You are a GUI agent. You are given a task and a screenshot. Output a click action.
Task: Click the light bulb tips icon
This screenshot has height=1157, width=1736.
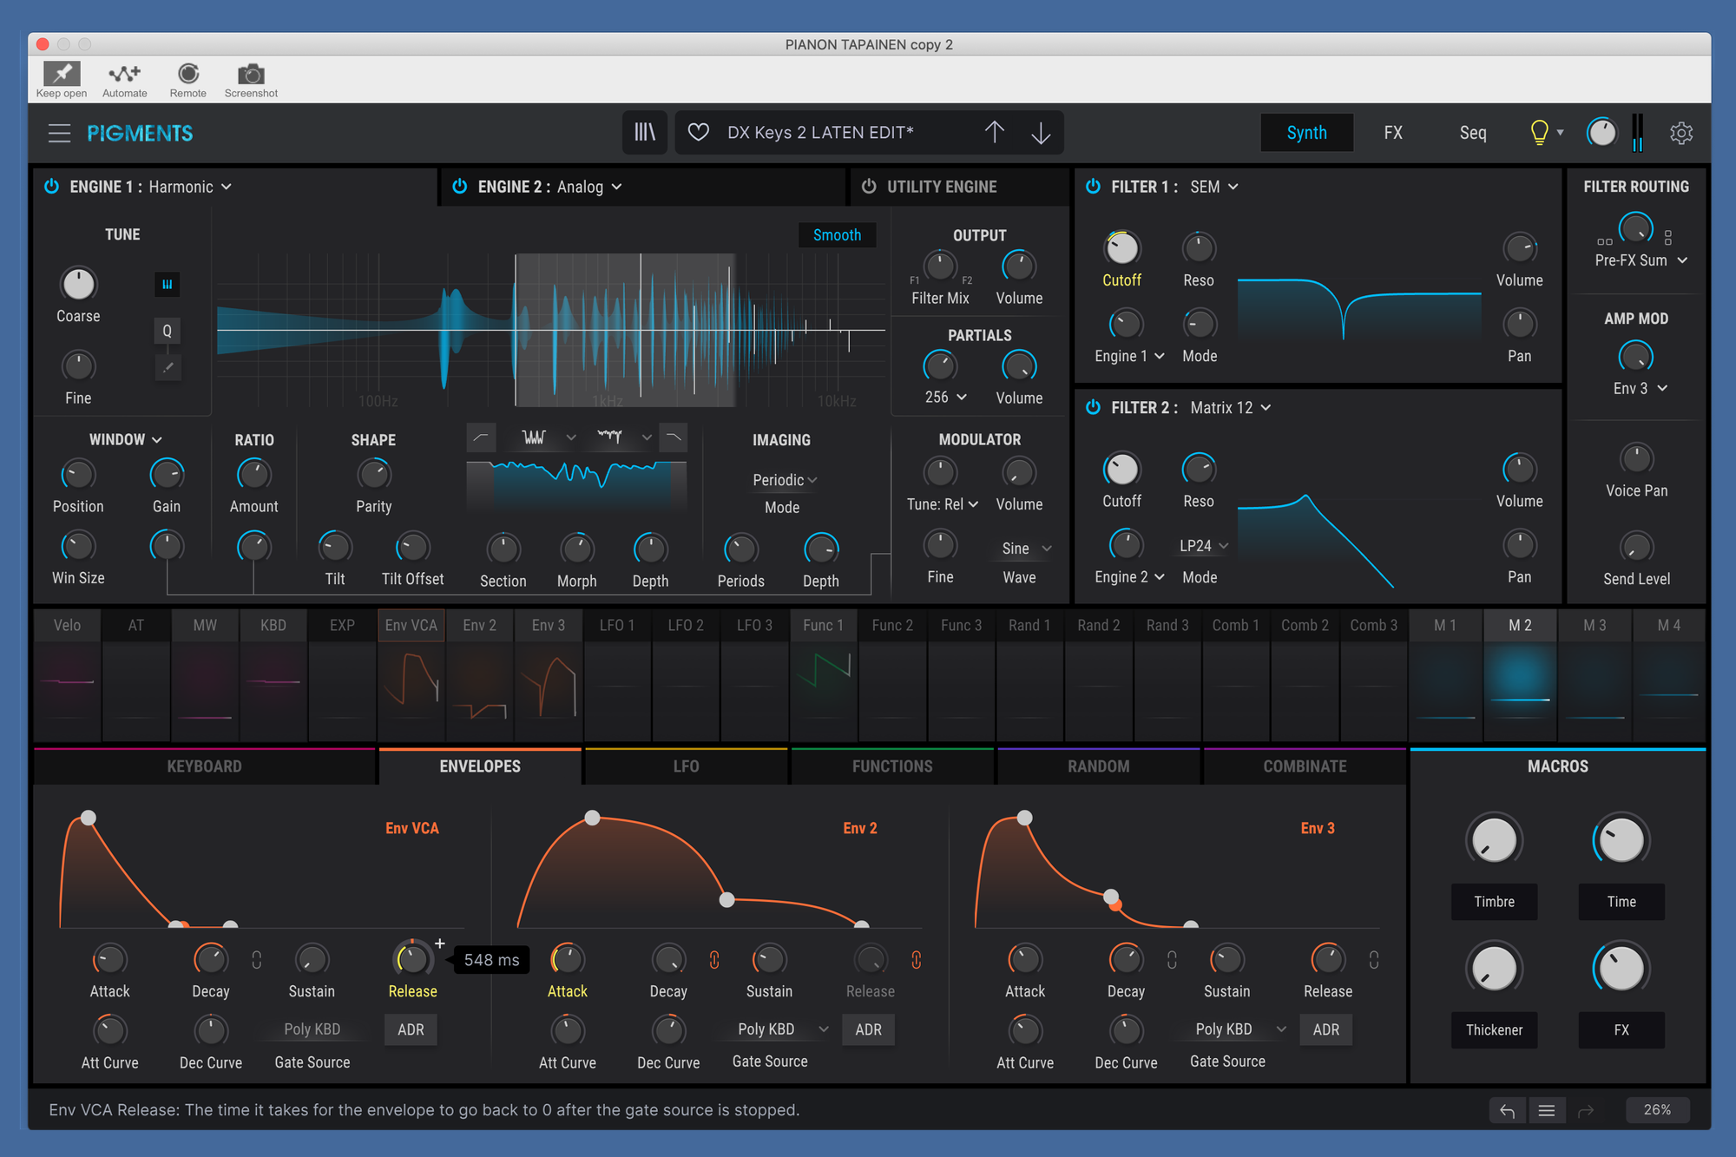click(x=1539, y=132)
